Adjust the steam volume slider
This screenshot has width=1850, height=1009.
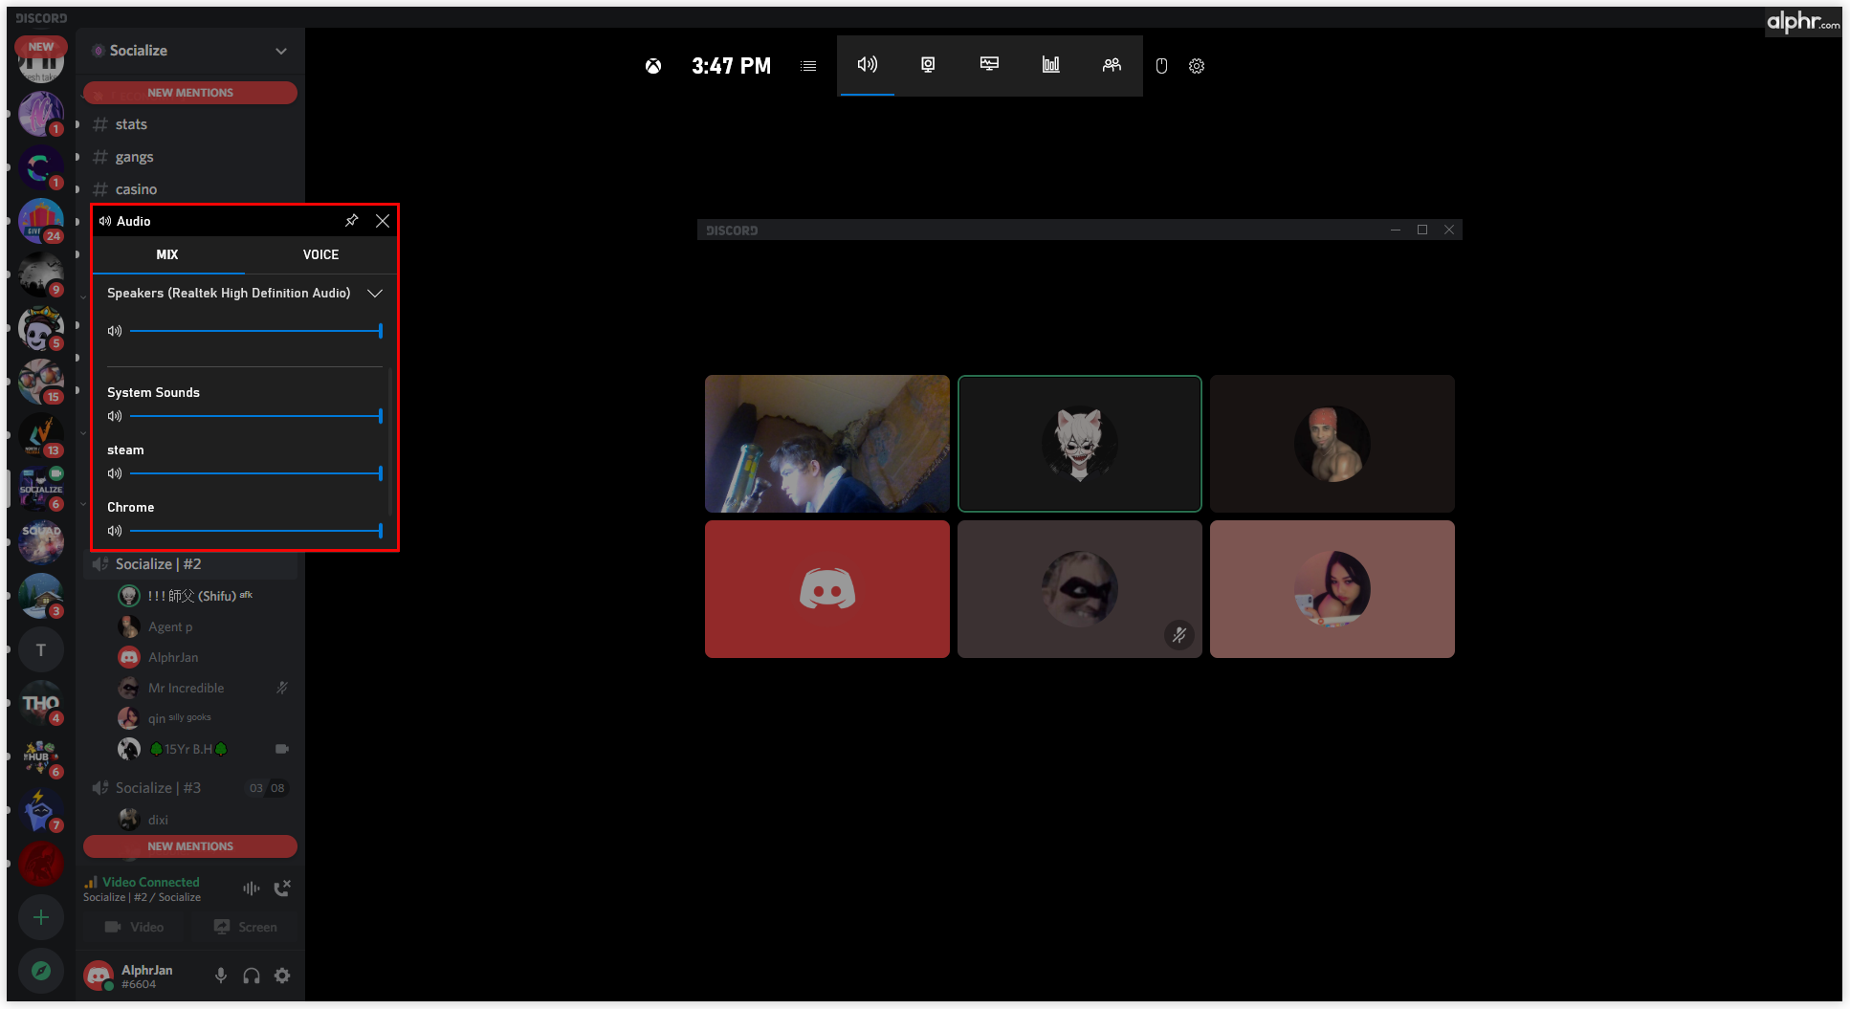tap(255, 473)
